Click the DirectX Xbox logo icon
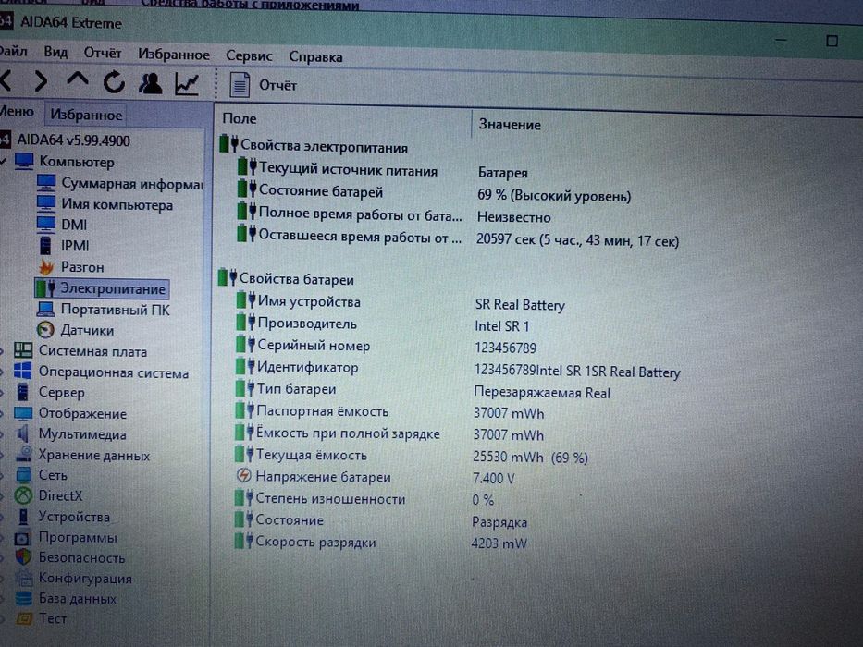The width and height of the screenshot is (863, 647). (x=23, y=495)
